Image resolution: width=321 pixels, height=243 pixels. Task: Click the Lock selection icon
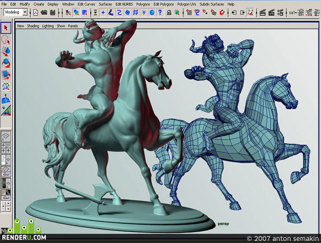click(169, 13)
